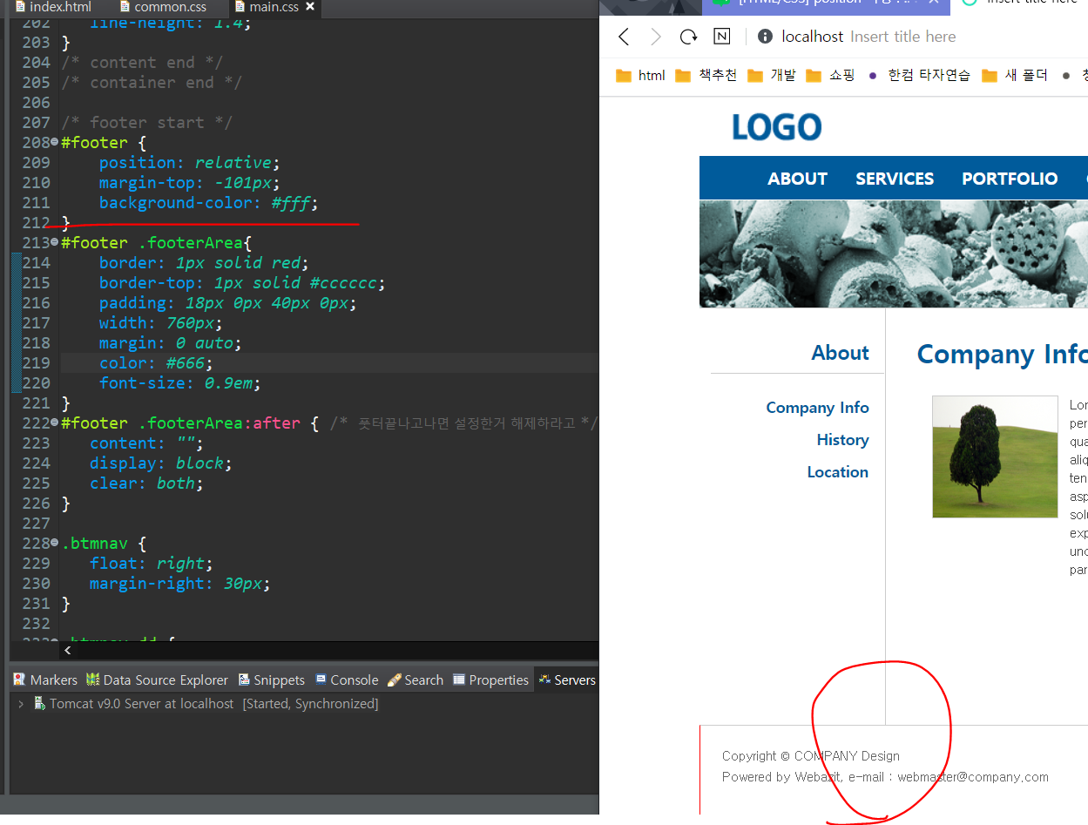Click the Markers view icon

[19, 680]
